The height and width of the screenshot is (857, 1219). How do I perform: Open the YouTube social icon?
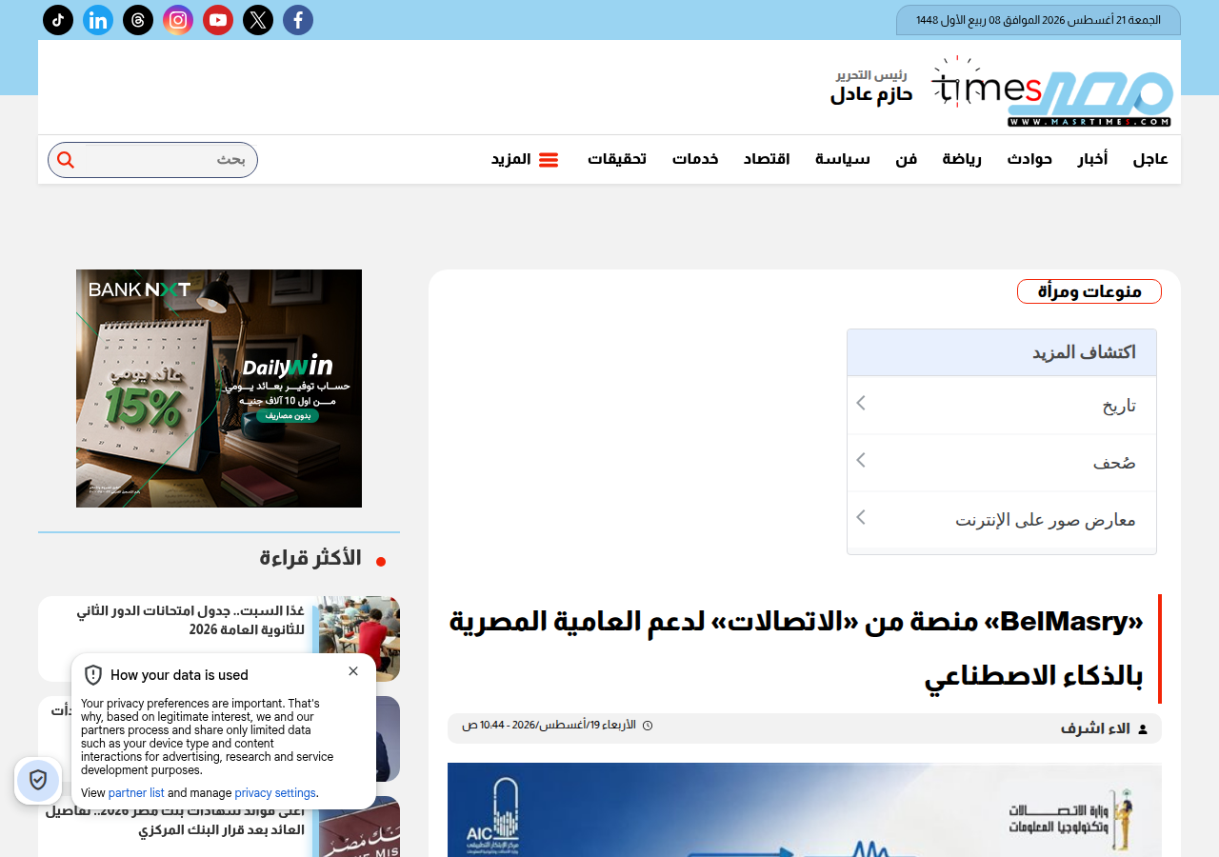[218, 20]
